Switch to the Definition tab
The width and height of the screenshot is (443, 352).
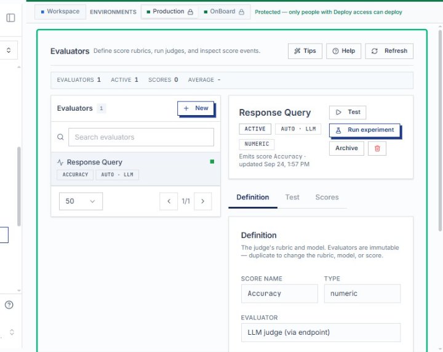pyautogui.click(x=253, y=198)
